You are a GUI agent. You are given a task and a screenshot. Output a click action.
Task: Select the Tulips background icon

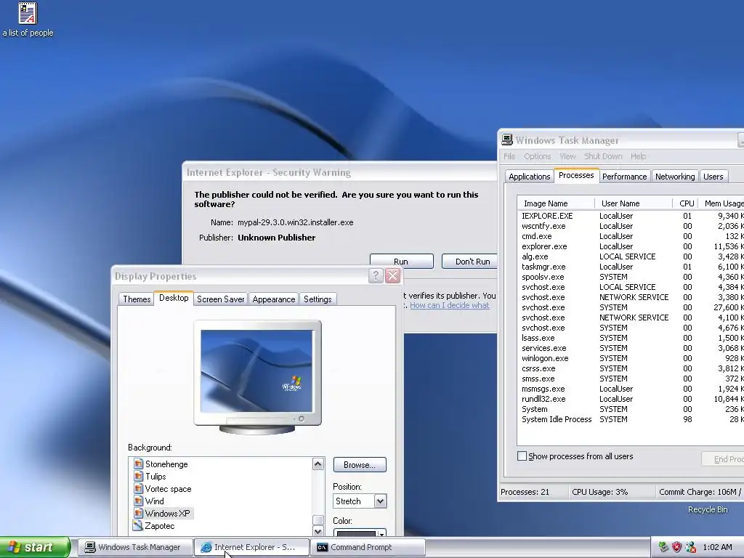pos(138,477)
